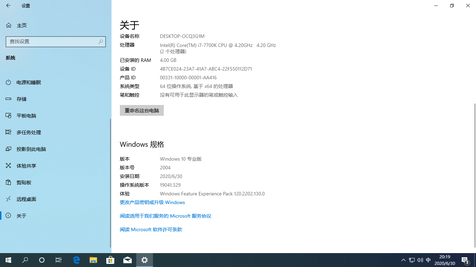Open Cortana circle on taskbar
Image resolution: width=476 pixels, height=267 pixels.
(42, 260)
